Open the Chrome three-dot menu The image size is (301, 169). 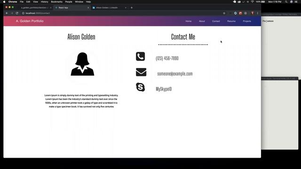pyautogui.click(x=257, y=13)
